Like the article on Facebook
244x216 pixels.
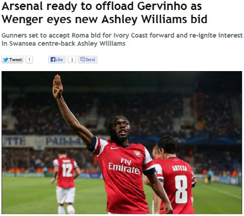coord(57,60)
